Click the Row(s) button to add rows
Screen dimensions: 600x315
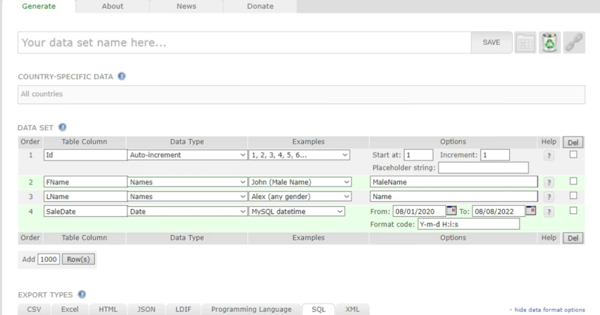click(78, 259)
